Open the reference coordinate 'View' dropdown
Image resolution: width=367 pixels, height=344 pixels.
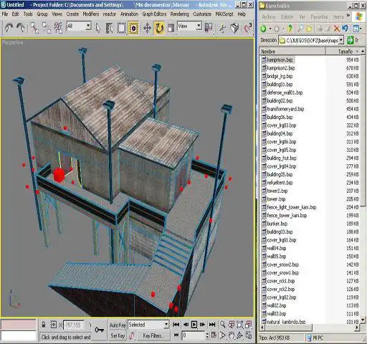tap(199, 26)
